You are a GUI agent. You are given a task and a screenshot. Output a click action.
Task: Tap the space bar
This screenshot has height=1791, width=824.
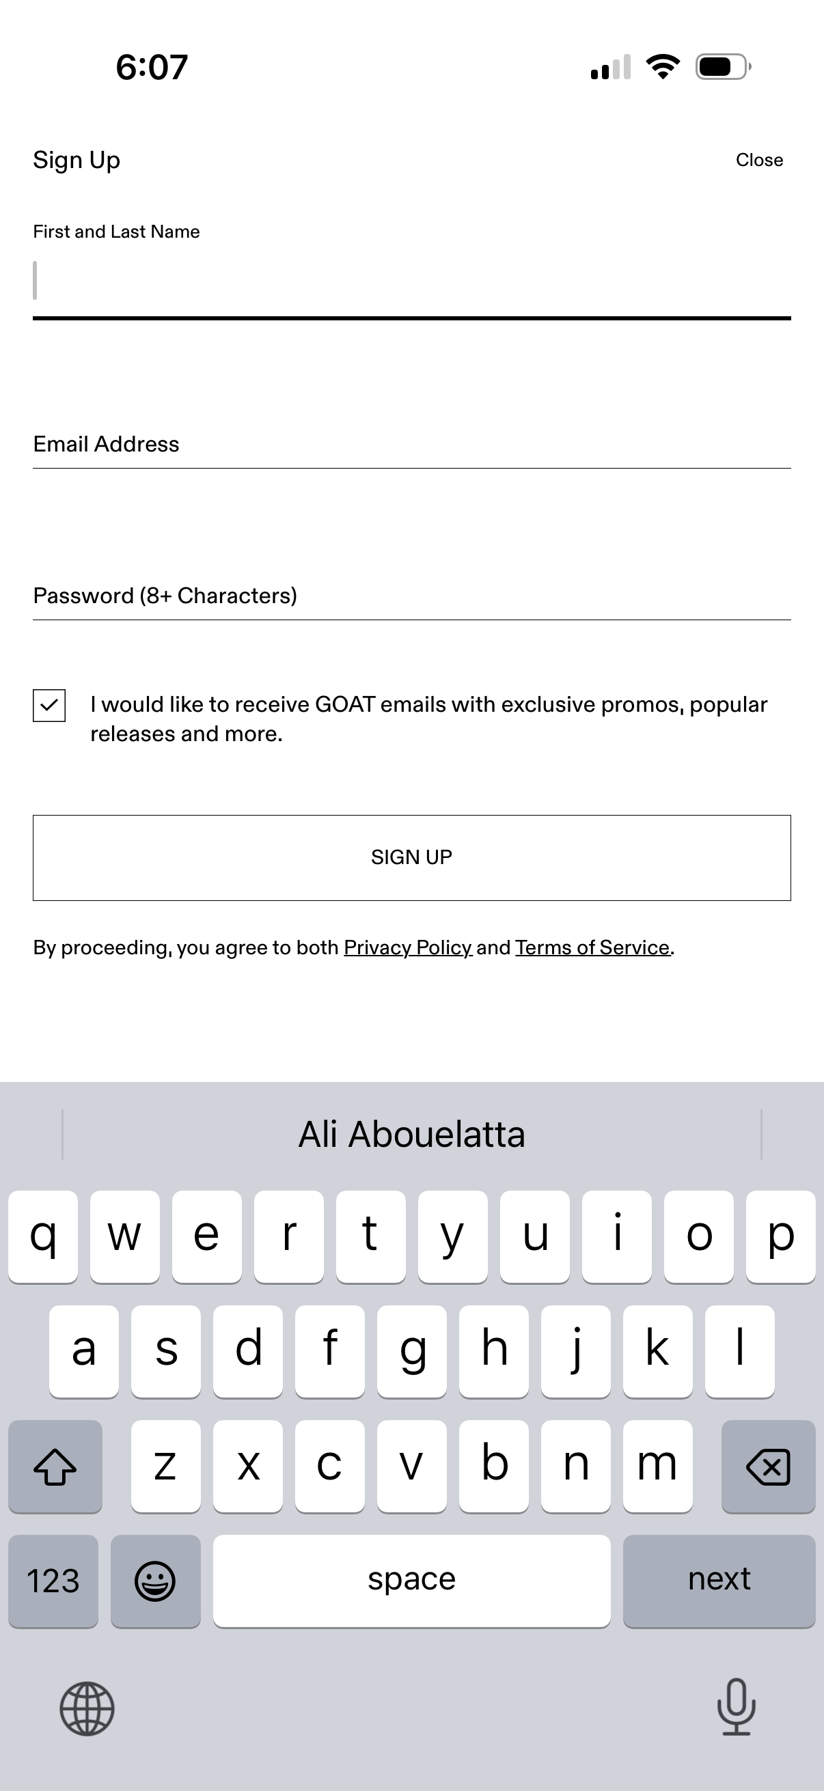pos(411,1581)
